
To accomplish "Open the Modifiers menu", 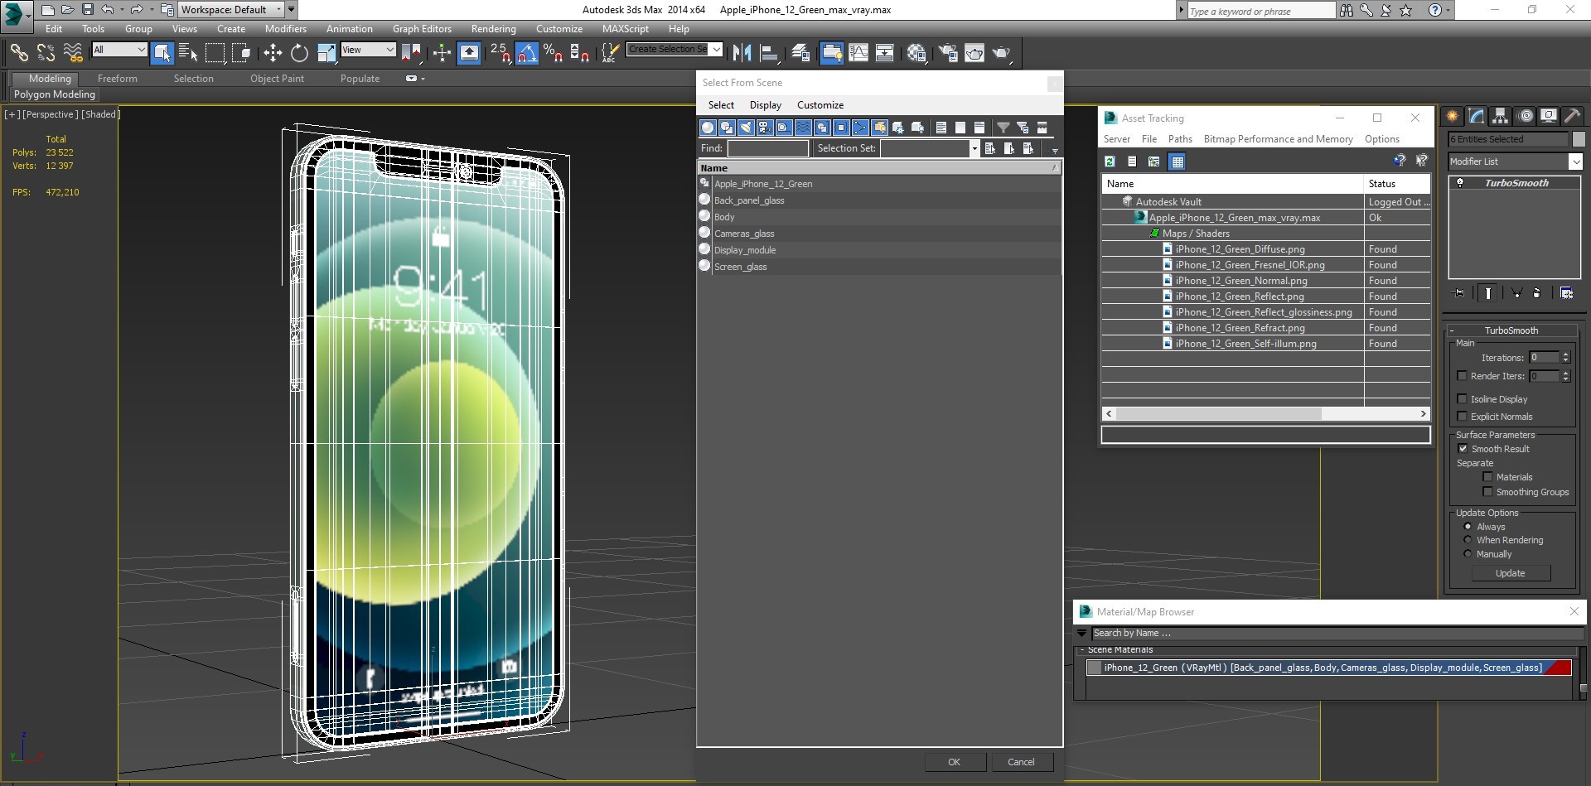I will (285, 29).
